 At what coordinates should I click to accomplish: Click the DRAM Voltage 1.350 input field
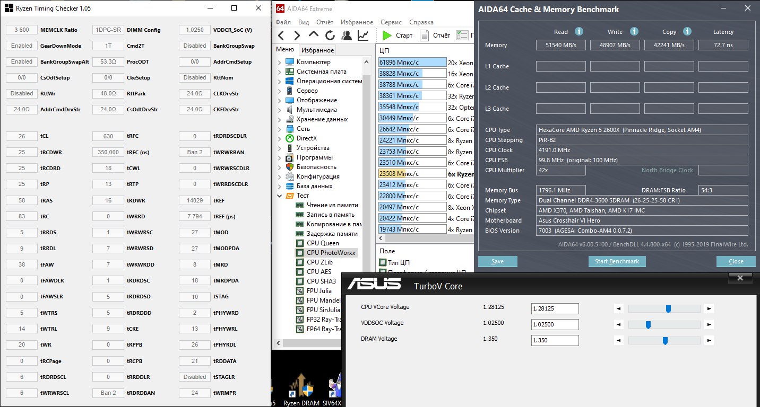pos(555,340)
